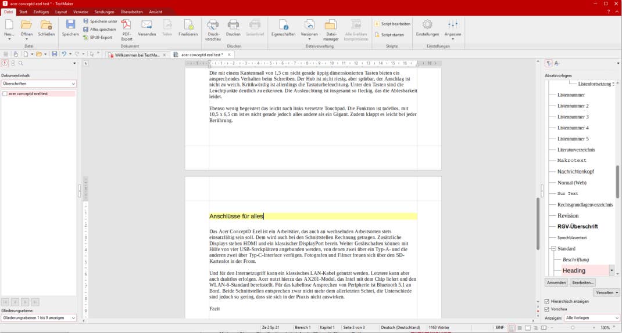Click the undo arrow in quick access toolbar
This screenshot has width=622, height=333.
point(64,55)
